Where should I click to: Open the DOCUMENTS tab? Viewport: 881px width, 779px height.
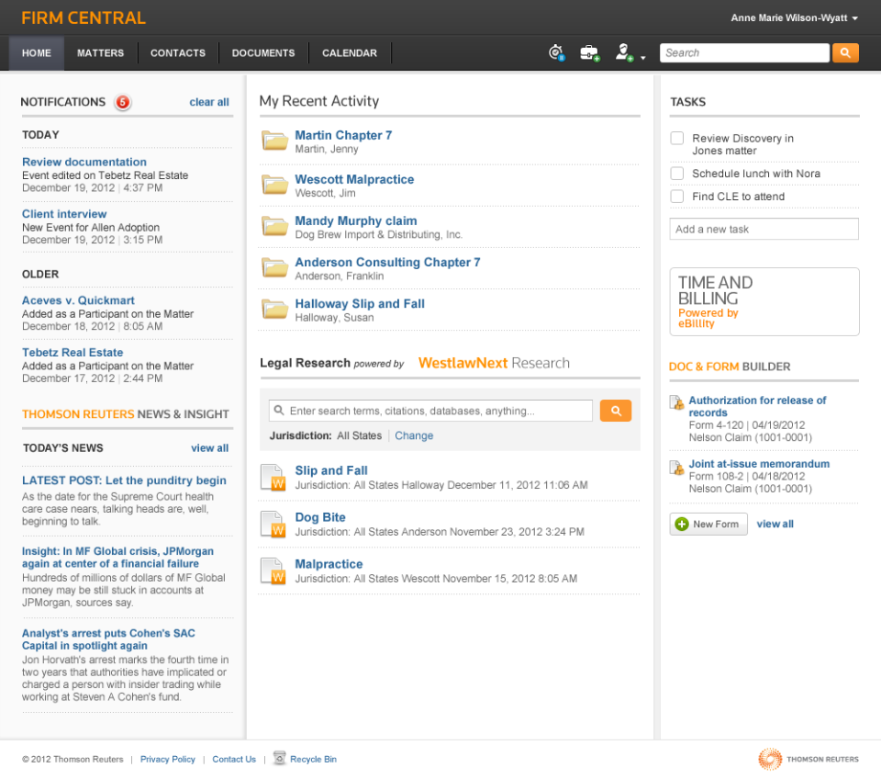pos(263,53)
